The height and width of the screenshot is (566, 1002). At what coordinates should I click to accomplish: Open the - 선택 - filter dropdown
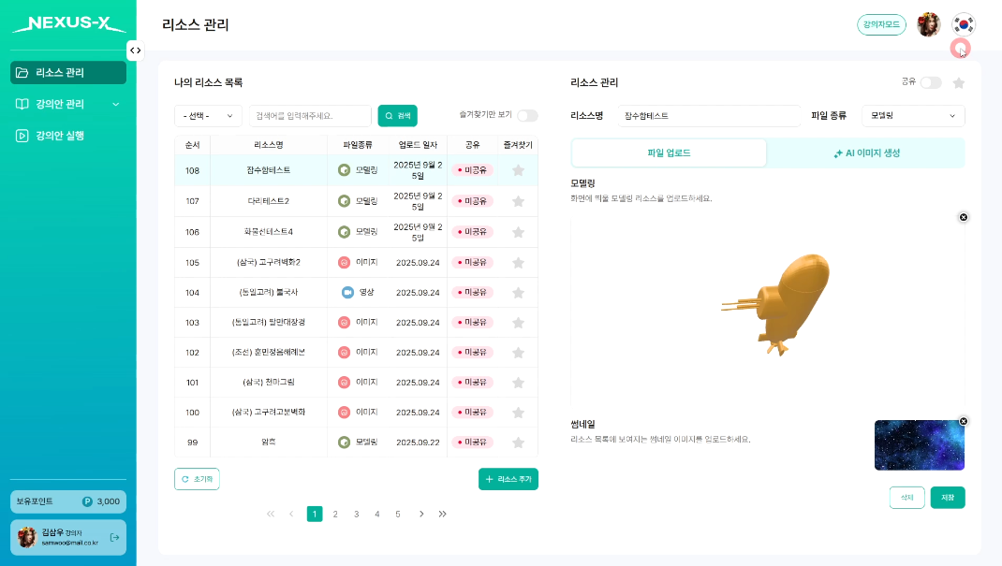click(x=208, y=115)
